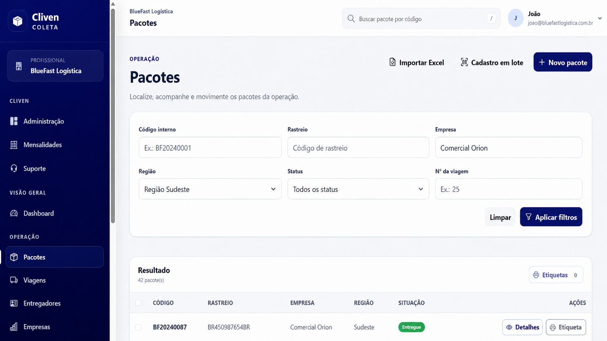Viewport: 607px width, 341px height.
Task: Click the Código interno input field
Action: [x=210, y=147]
